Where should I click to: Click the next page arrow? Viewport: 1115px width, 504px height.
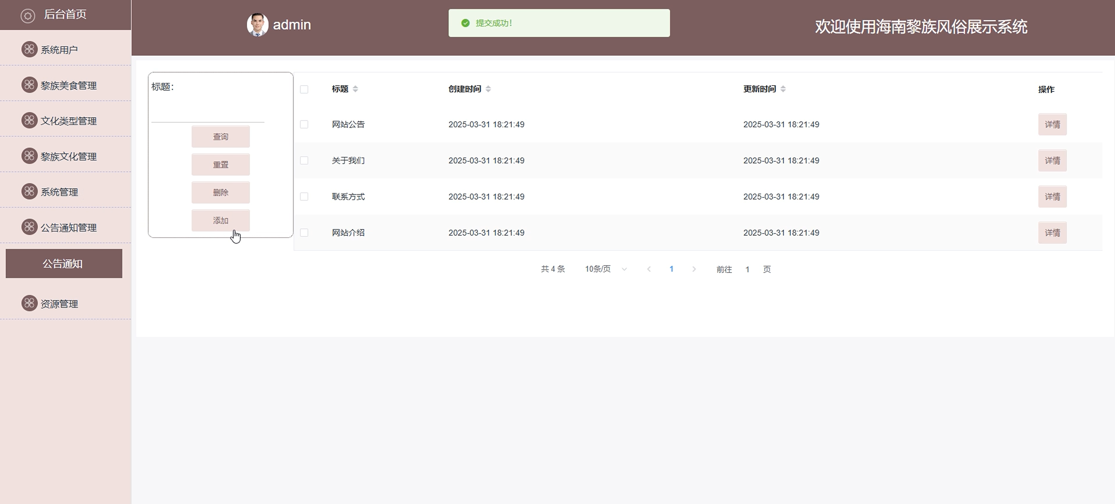(694, 269)
